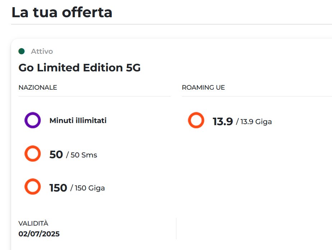Select the ROAMING UE section header

pos(203,88)
